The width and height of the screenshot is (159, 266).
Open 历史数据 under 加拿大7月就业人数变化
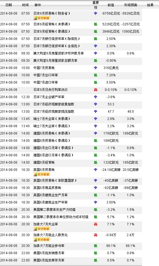coord(42,240)
